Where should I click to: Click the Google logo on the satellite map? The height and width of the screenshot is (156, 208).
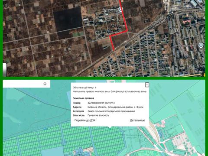(x=110, y=75)
